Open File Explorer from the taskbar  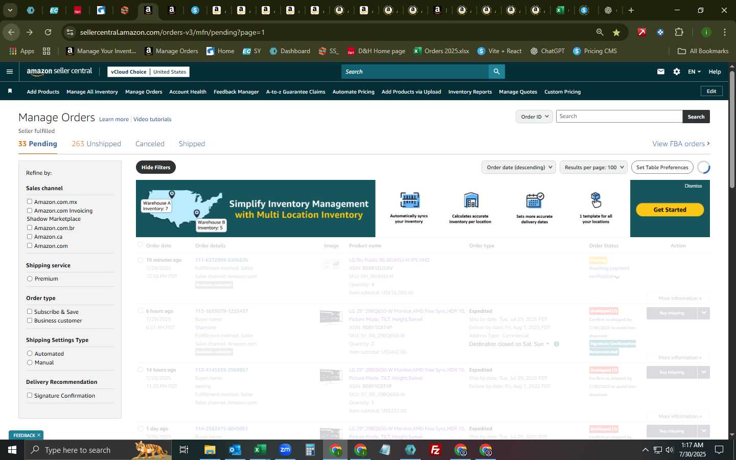click(x=210, y=450)
